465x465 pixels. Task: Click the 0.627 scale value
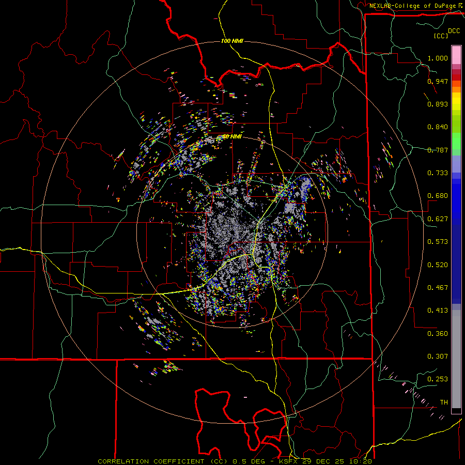click(x=438, y=219)
